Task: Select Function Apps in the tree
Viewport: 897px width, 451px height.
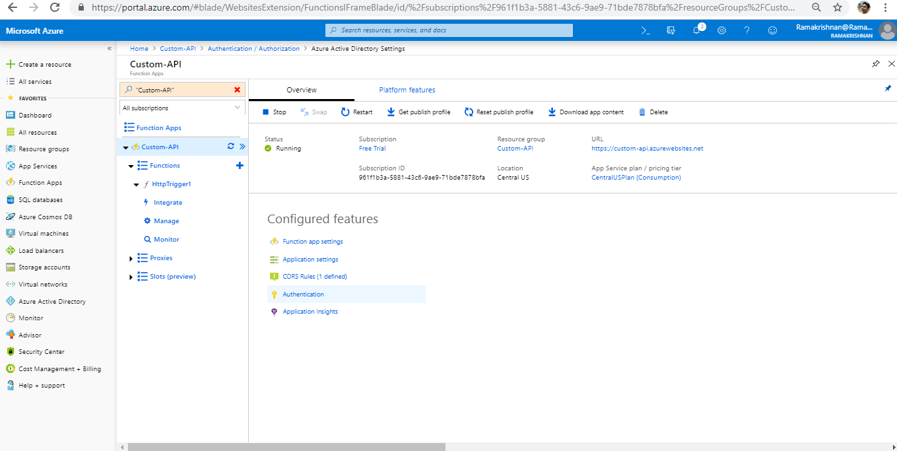Action: coord(159,128)
